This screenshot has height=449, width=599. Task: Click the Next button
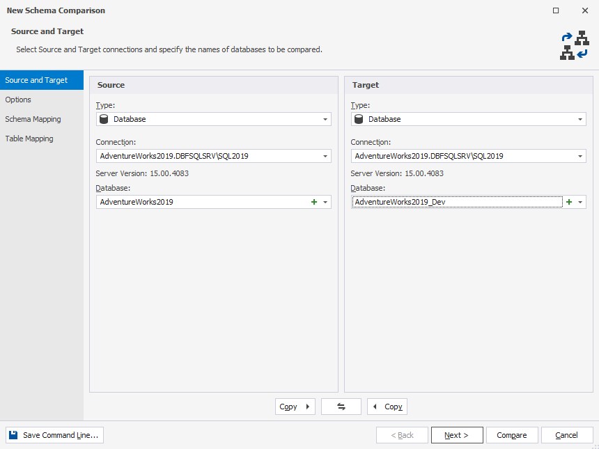pos(457,435)
